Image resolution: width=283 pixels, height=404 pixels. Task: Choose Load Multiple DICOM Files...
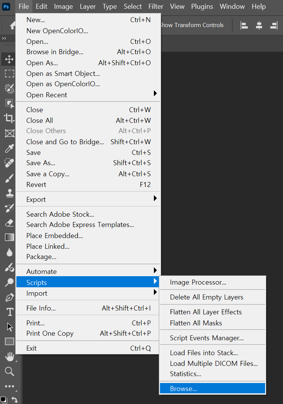tap(213, 363)
